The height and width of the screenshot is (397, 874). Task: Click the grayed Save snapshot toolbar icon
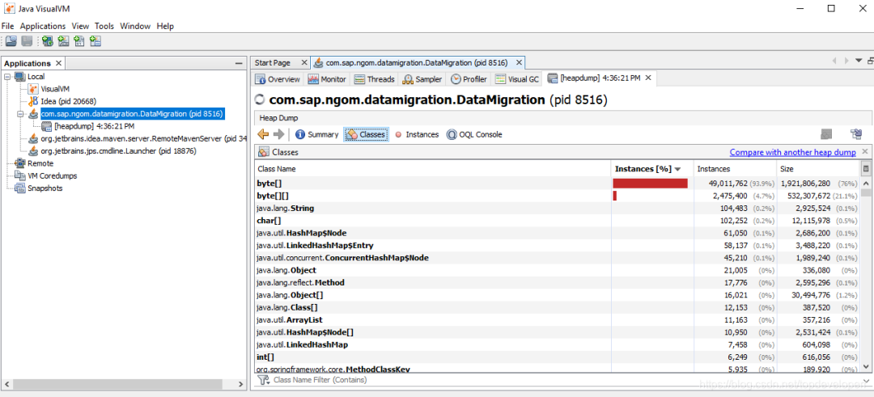(27, 40)
